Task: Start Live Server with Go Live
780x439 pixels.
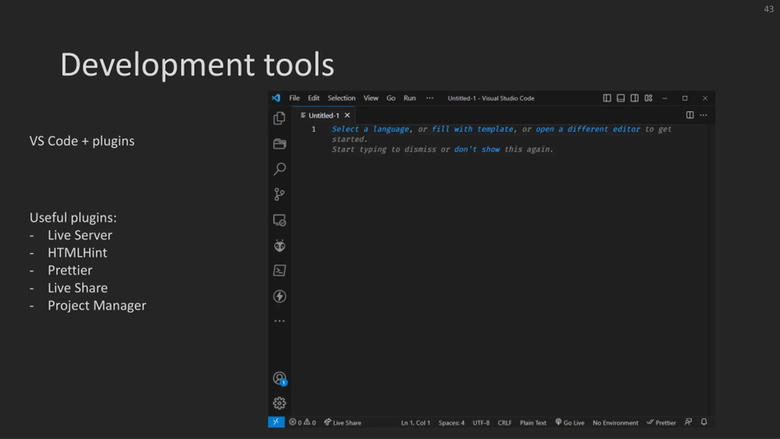Action: [570, 423]
